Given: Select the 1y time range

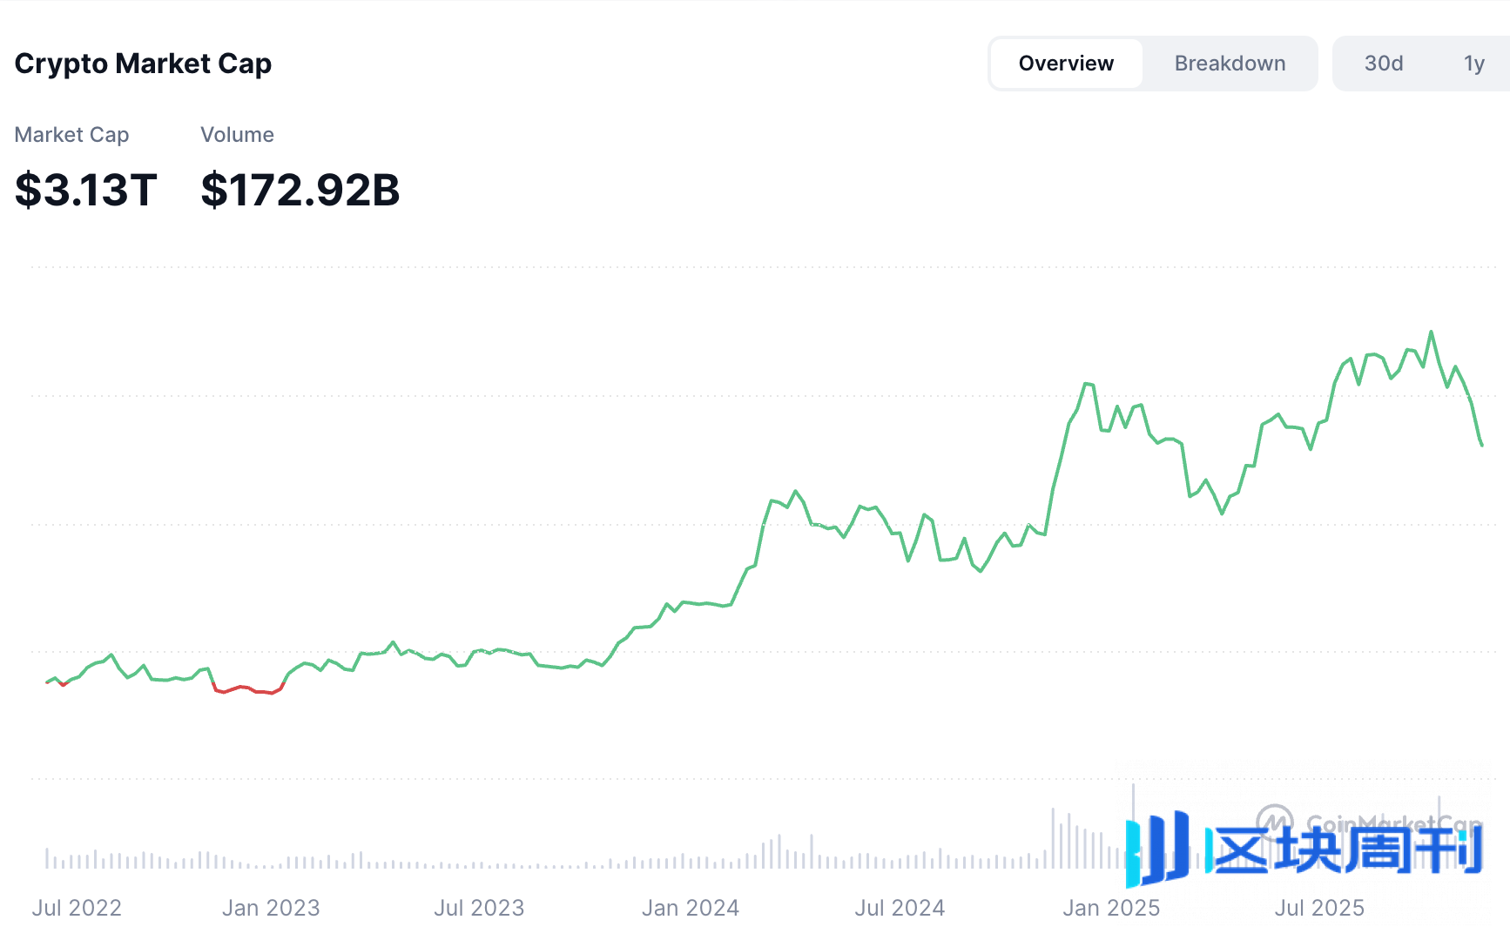Looking at the screenshot, I should click(x=1473, y=64).
